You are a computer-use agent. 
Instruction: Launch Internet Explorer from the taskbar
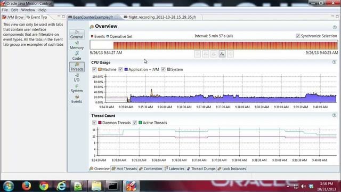point(61,186)
